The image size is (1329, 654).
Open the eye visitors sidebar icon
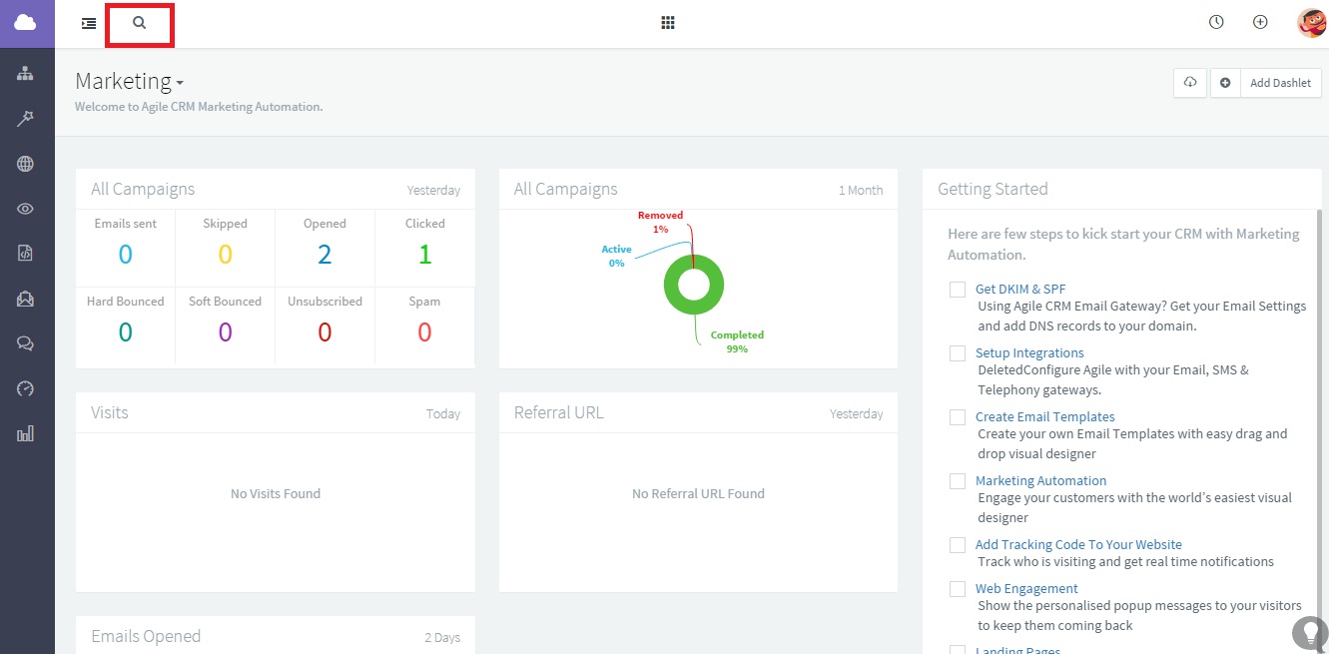point(26,209)
